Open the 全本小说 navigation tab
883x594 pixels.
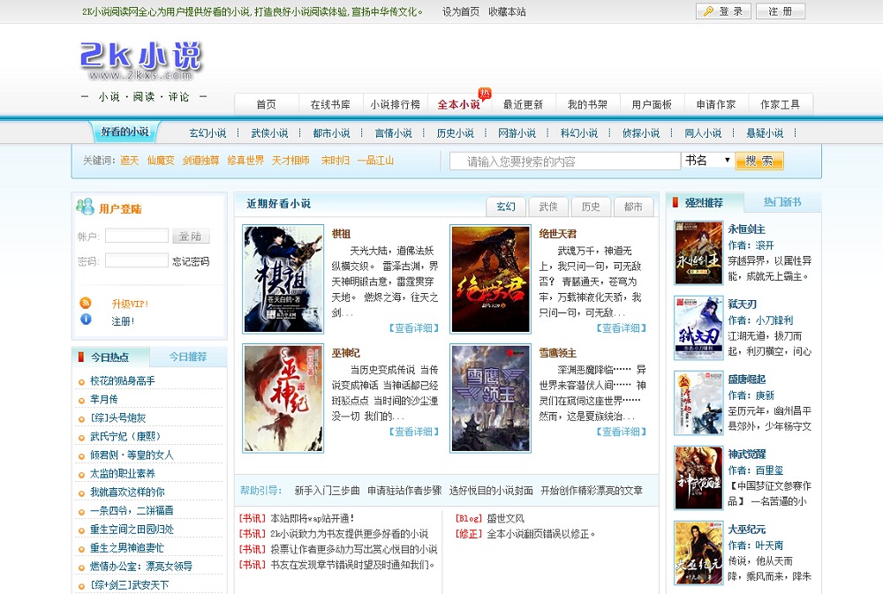click(459, 105)
